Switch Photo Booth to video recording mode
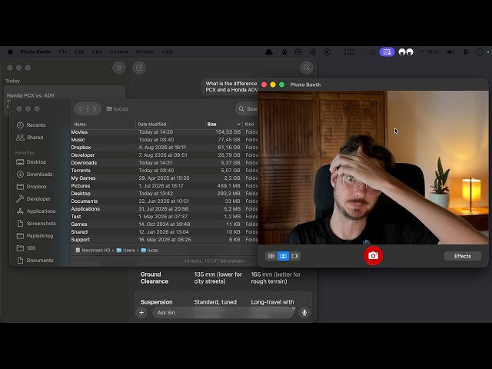Viewport: 492px width, 369px height. (295, 256)
